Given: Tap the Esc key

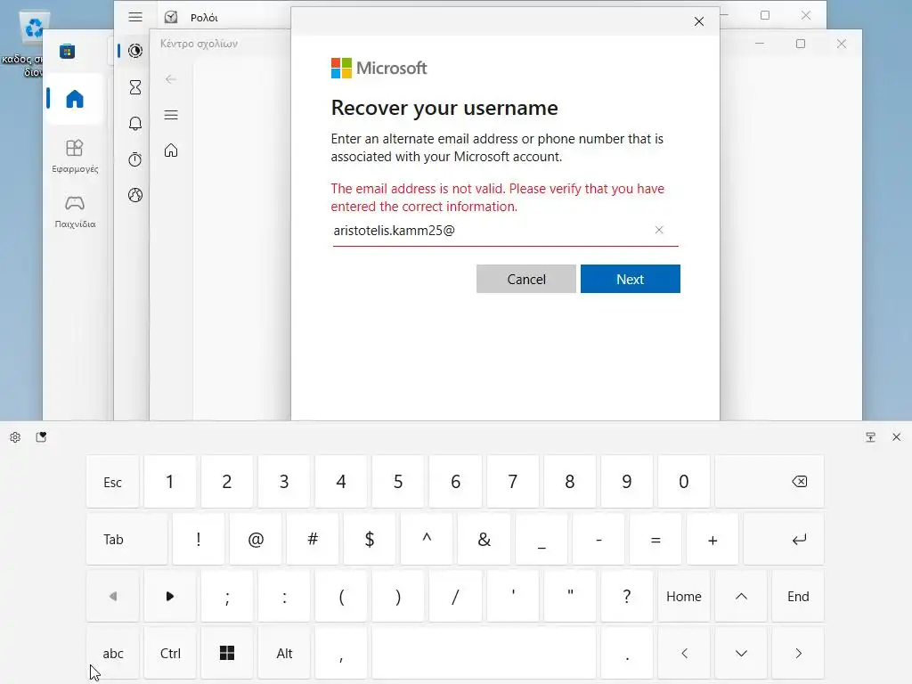Looking at the screenshot, I should [112, 482].
